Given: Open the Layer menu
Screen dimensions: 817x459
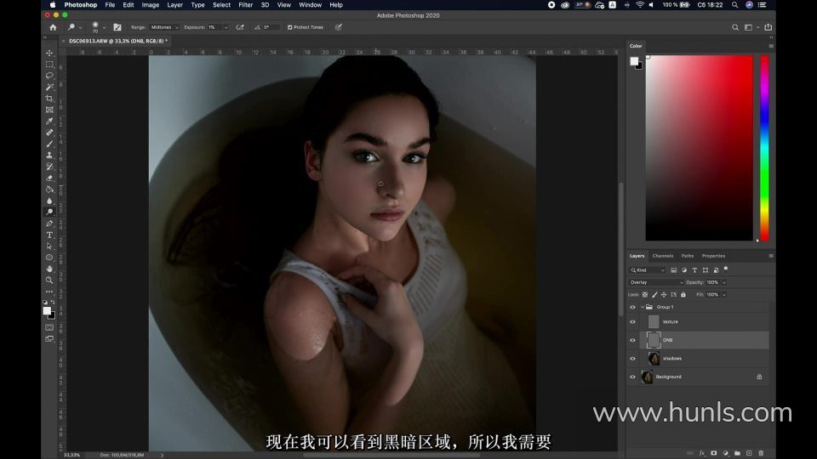Looking at the screenshot, I should (x=174, y=5).
